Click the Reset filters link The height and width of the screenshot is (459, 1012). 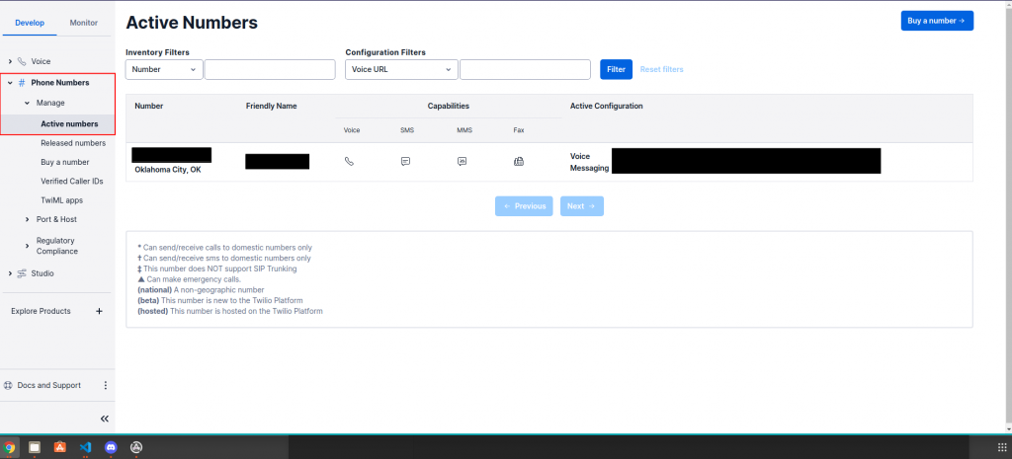(x=661, y=70)
